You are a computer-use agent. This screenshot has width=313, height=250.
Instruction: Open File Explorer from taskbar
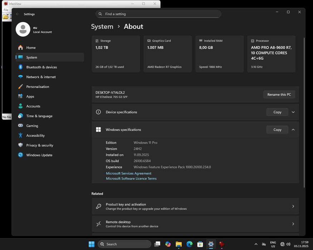178,244
